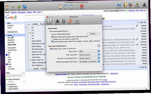Open chat status dropdown next to Testing
This screenshot has height=94, width=151.
[x=24, y=81]
